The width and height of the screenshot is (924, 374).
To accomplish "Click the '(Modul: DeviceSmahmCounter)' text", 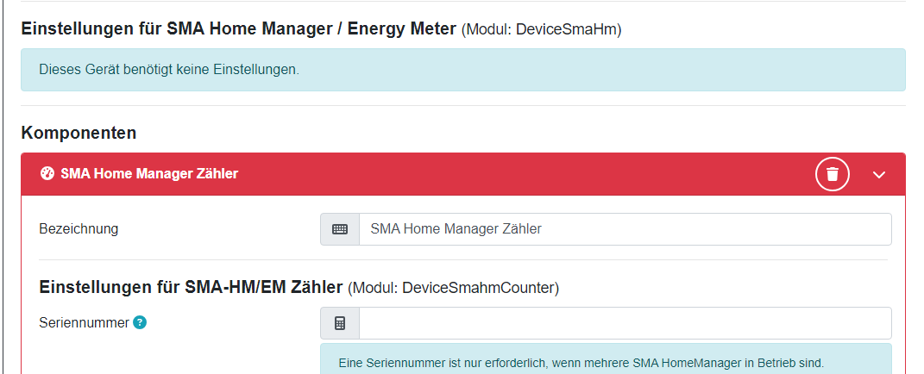I will pos(454,288).
